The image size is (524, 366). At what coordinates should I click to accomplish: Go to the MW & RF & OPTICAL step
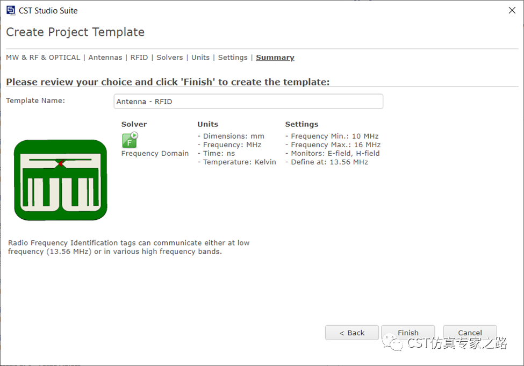pos(43,58)
